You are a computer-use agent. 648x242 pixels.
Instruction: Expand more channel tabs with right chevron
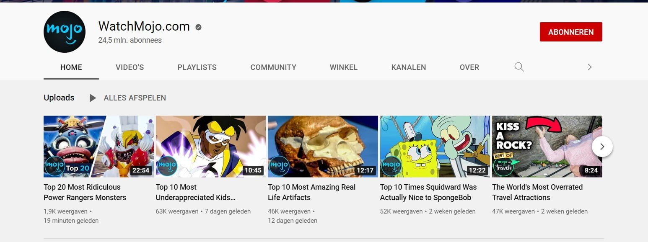(589, 67)
